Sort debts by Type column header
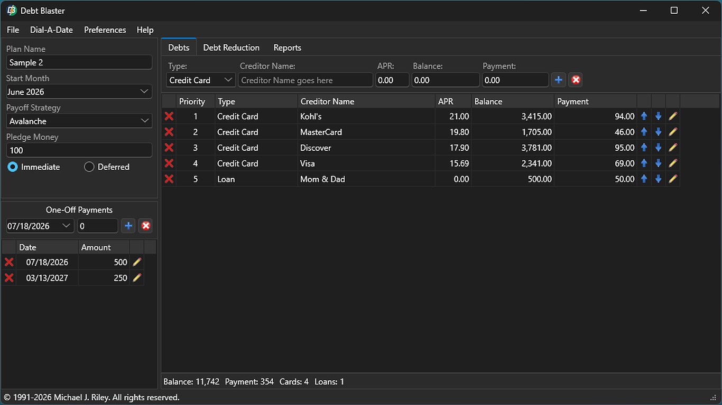 click(256, 101)
